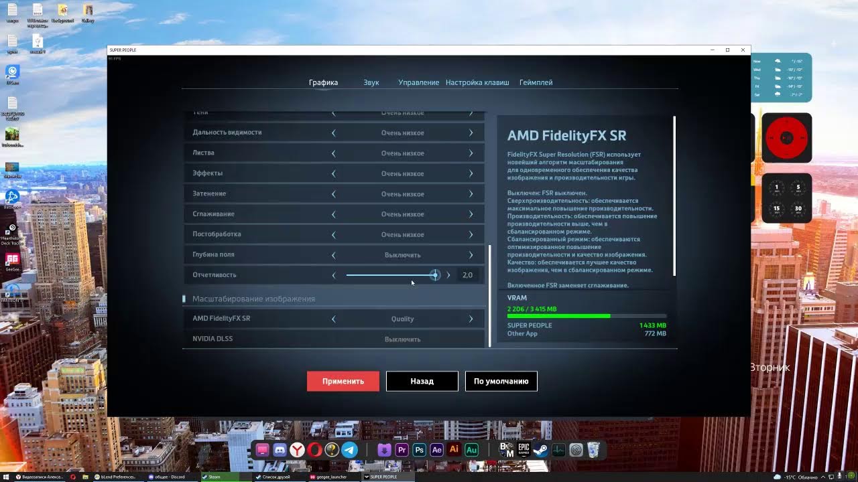The height and width of the screenshot is (482, 858).
Task: Click play/pause on the red music widget
Action: tap(787, 138)
